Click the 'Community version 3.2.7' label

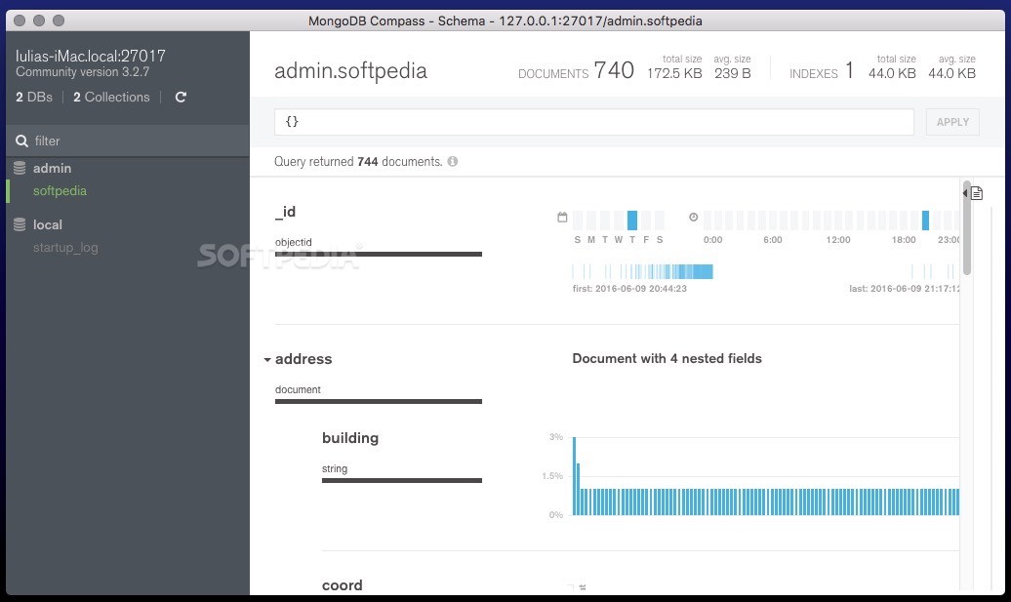tap(83, 71)
